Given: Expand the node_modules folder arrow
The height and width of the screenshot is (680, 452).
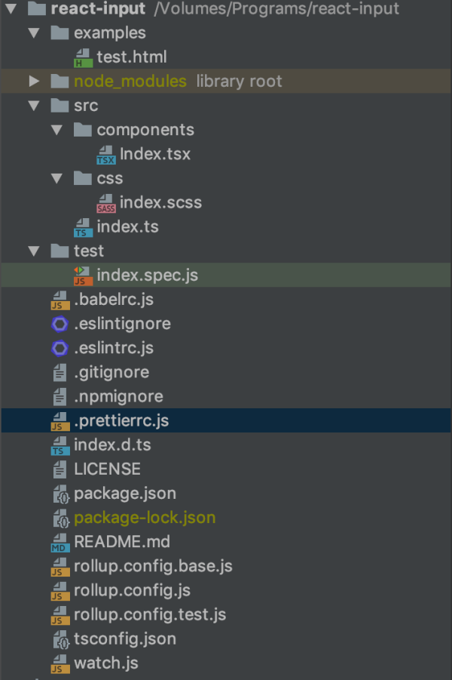Looking at the screenshot, I should coord(34,82).
